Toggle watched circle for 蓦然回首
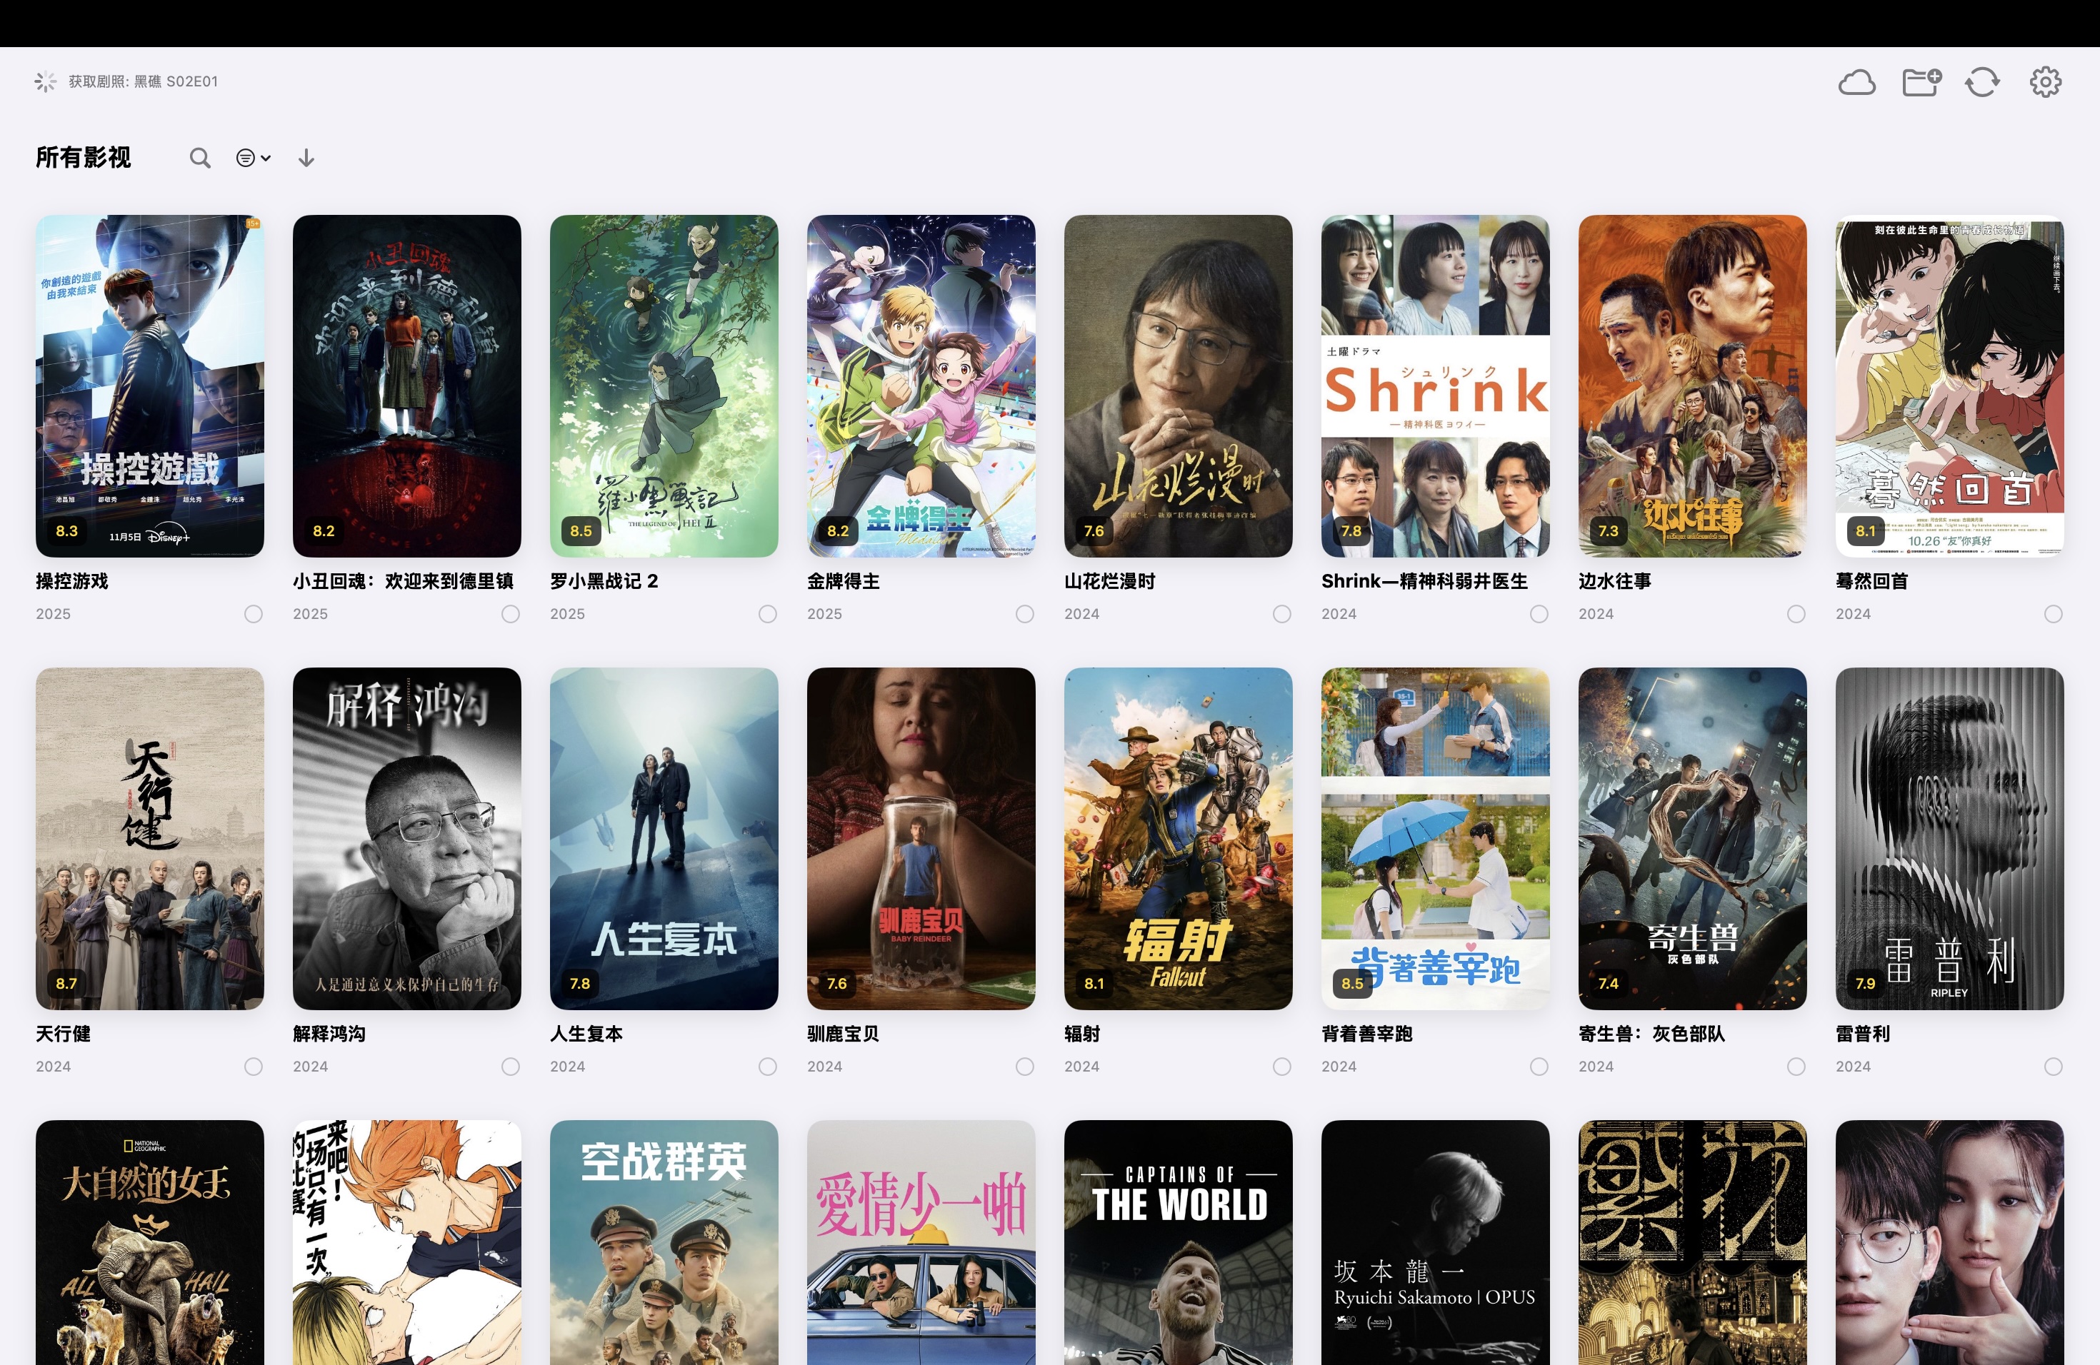 2054,614
